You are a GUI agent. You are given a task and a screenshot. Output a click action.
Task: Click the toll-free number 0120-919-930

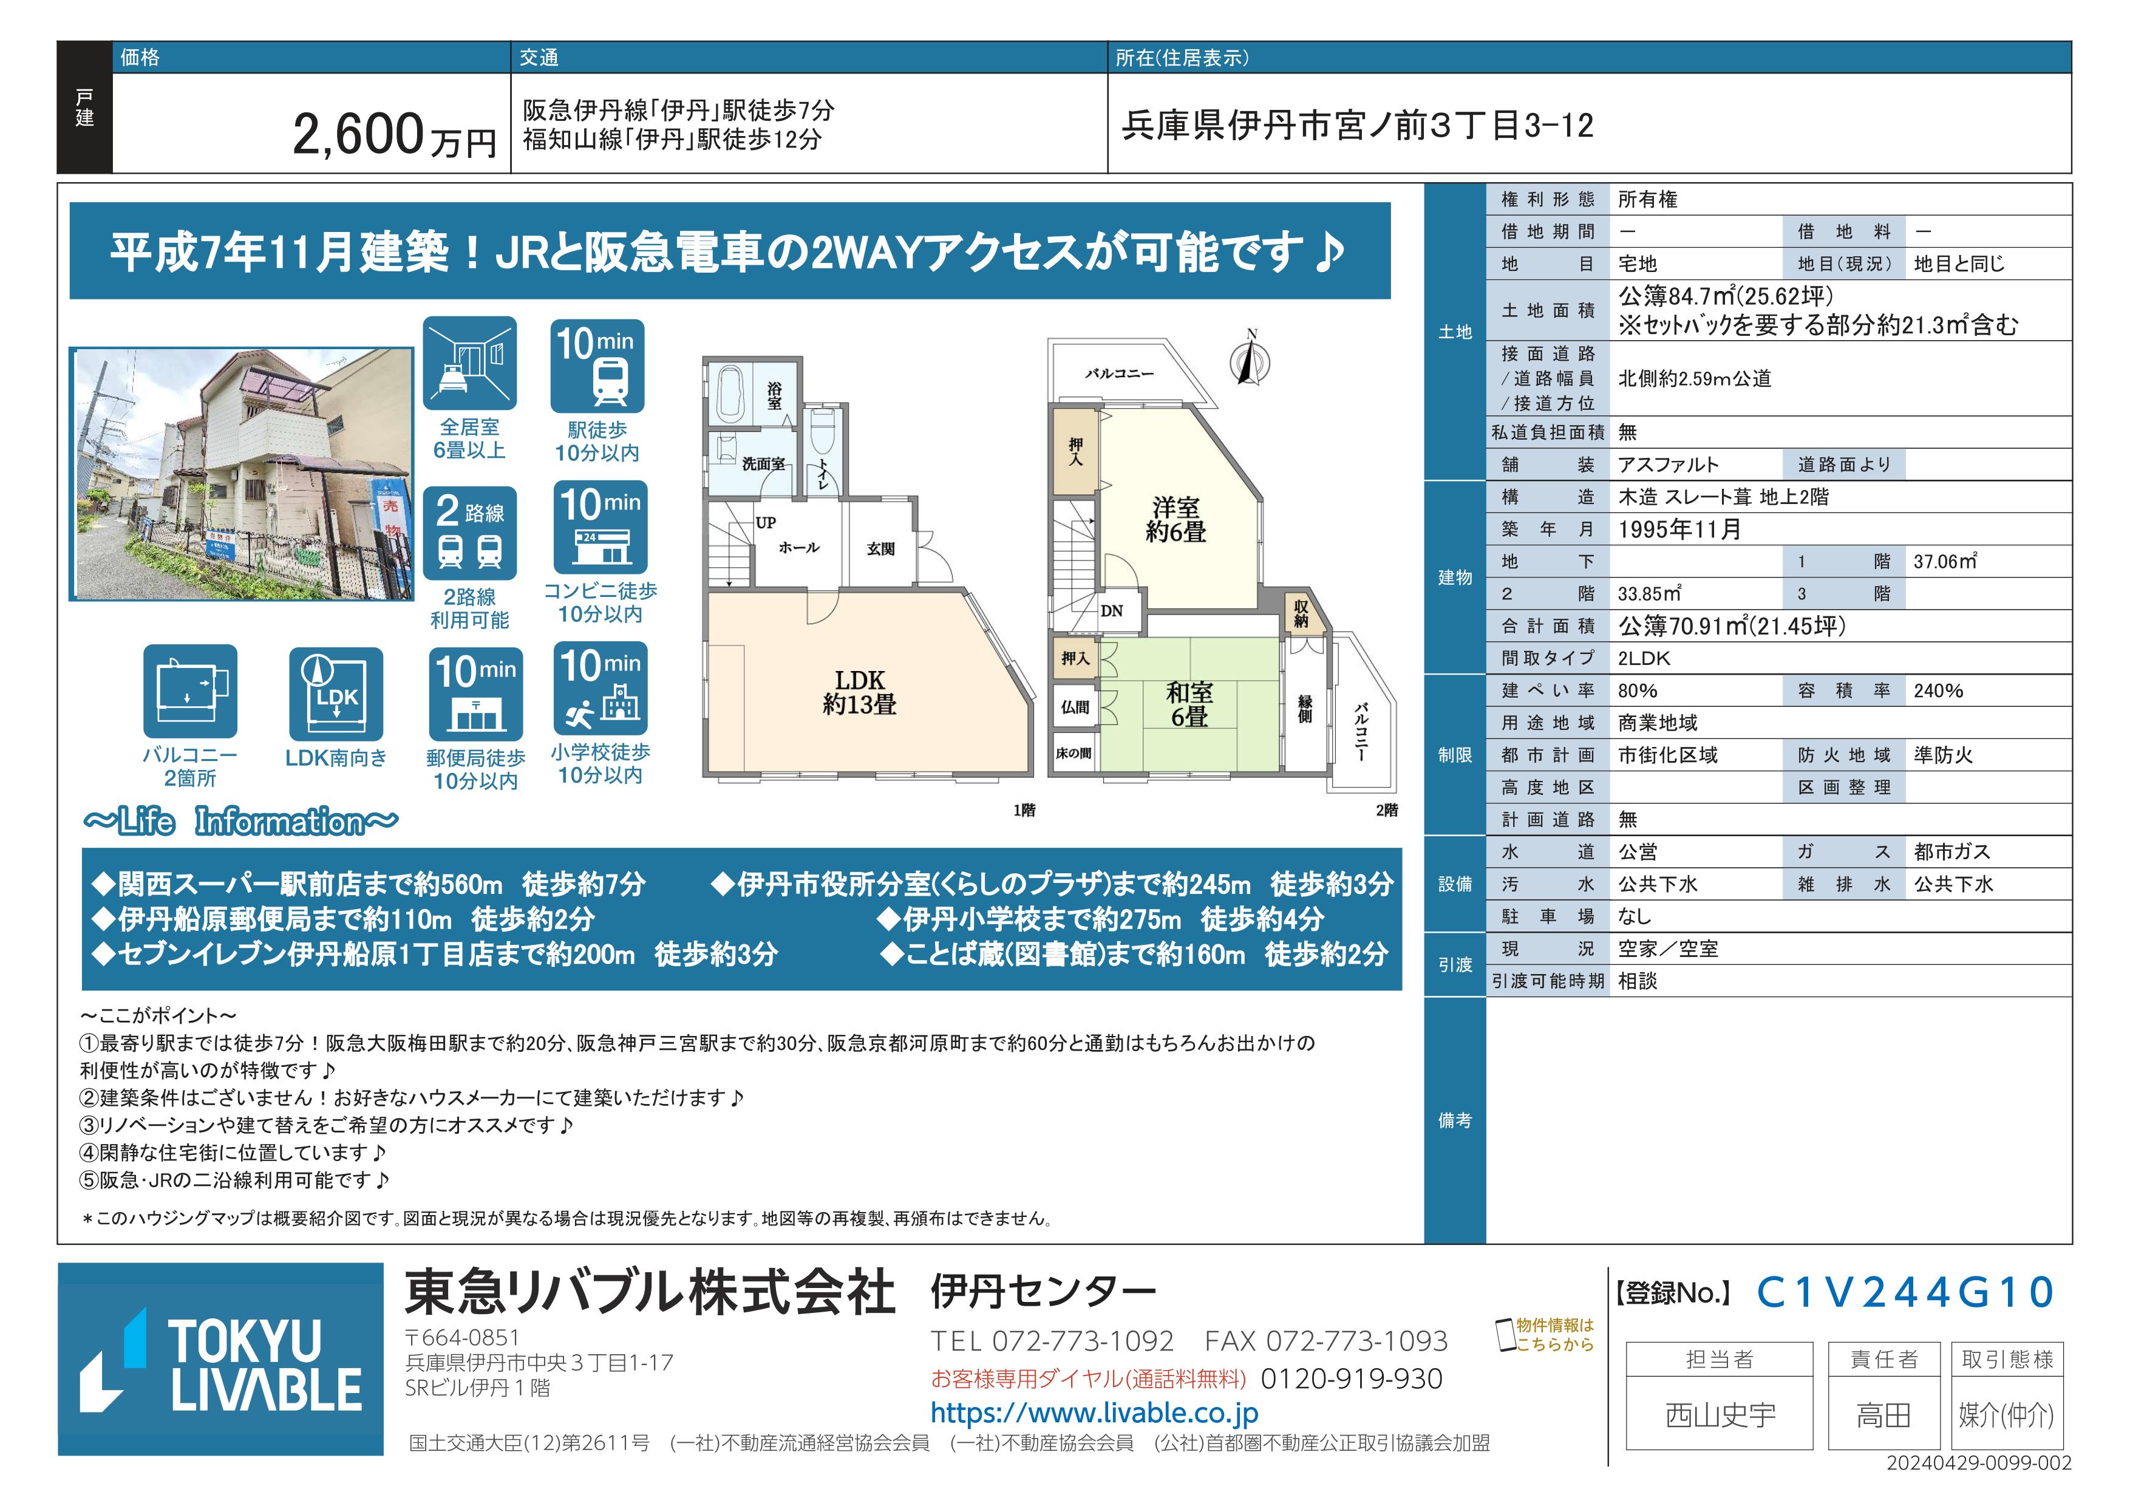tap(1351, 1379)
